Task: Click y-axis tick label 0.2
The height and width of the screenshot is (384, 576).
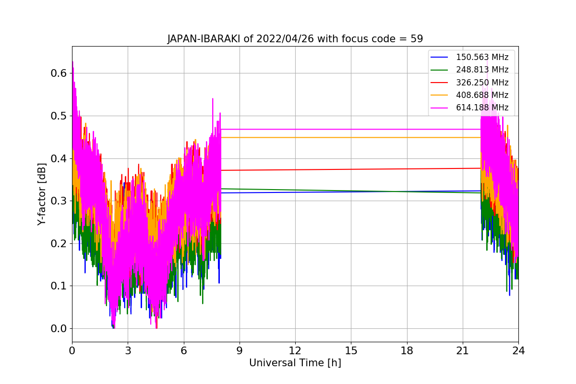Action: point(60,243)
